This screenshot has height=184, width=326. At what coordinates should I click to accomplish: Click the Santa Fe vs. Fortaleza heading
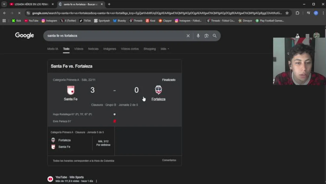pos(71,66)
